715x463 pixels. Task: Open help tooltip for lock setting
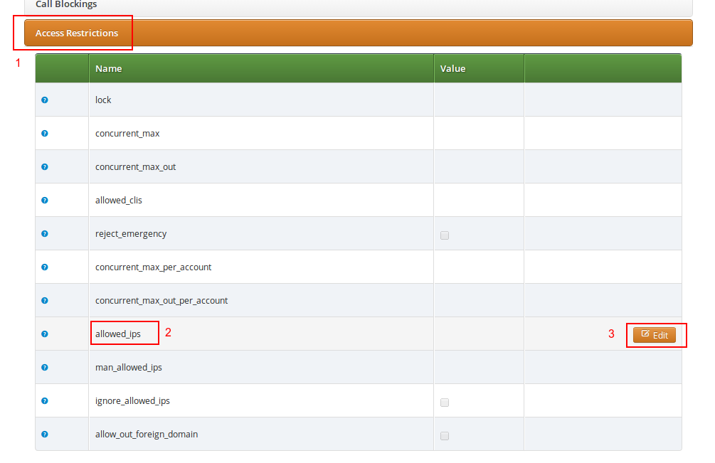coord(44,100)
